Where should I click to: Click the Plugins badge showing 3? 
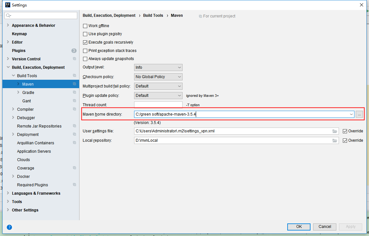tap(74, 50)
